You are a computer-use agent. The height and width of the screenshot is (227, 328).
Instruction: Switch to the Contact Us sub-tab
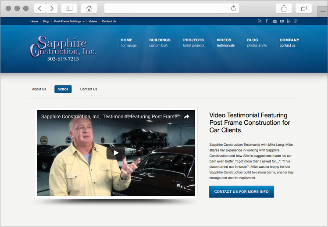pyautogui.click(x=89, y=89)
